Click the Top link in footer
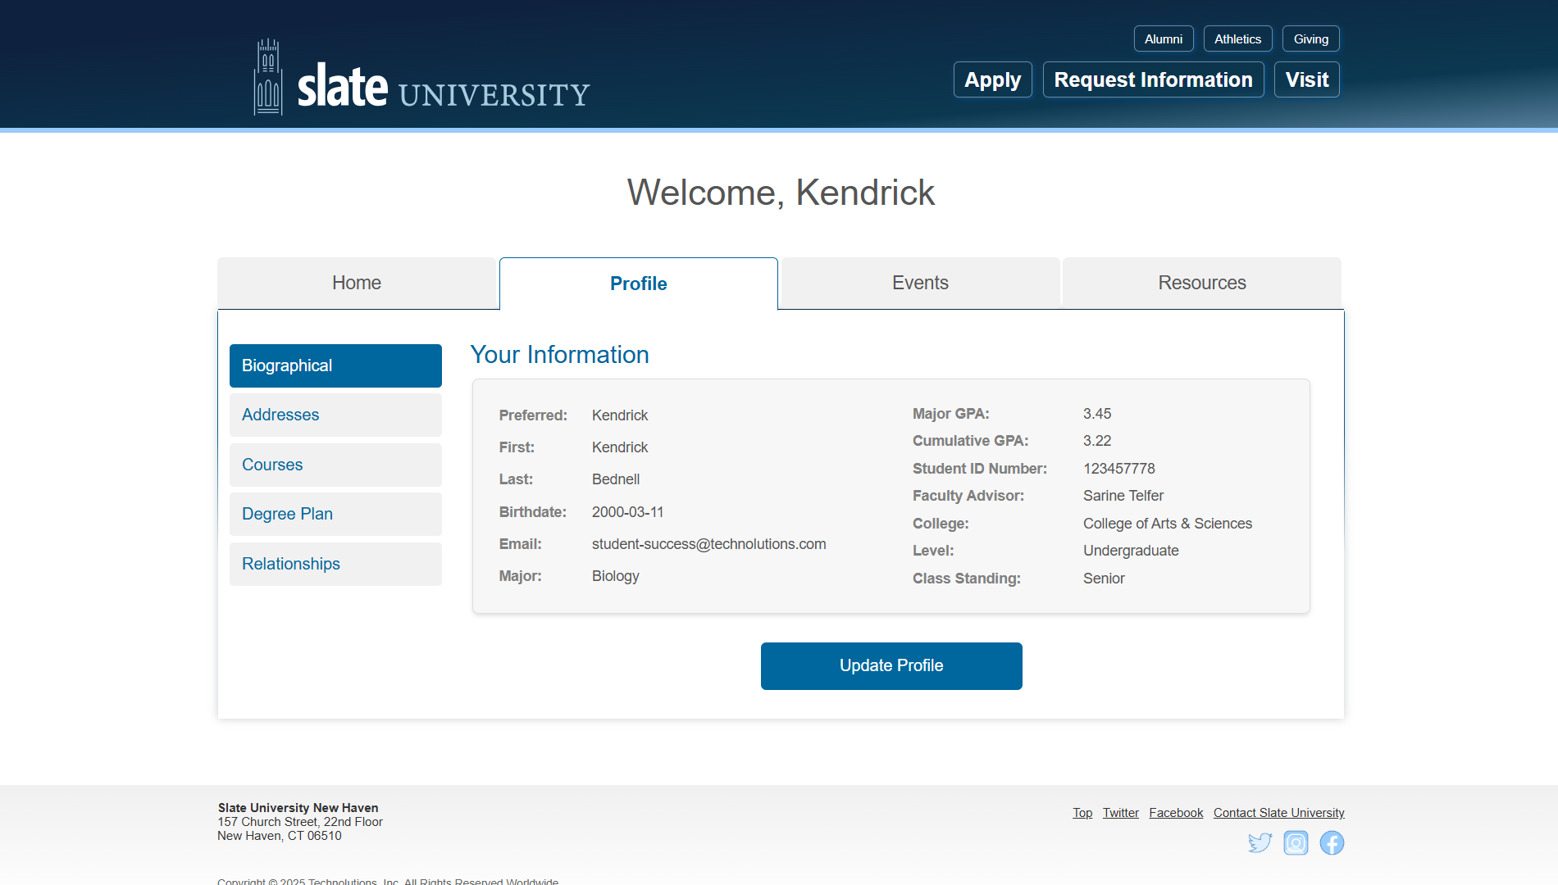This screenshot has height=885, width=1558. (1082, 812)
